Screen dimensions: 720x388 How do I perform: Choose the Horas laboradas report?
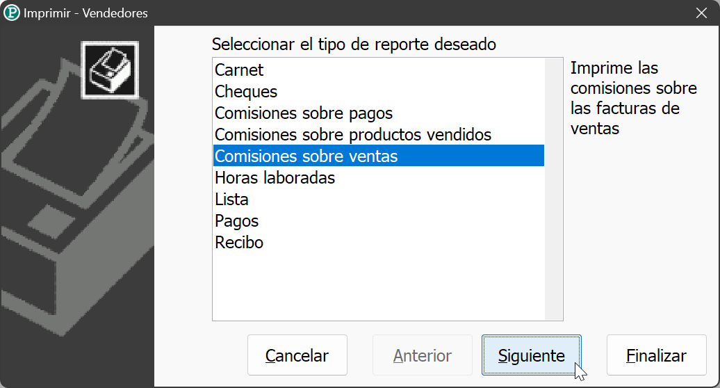[x=378, y=178]
